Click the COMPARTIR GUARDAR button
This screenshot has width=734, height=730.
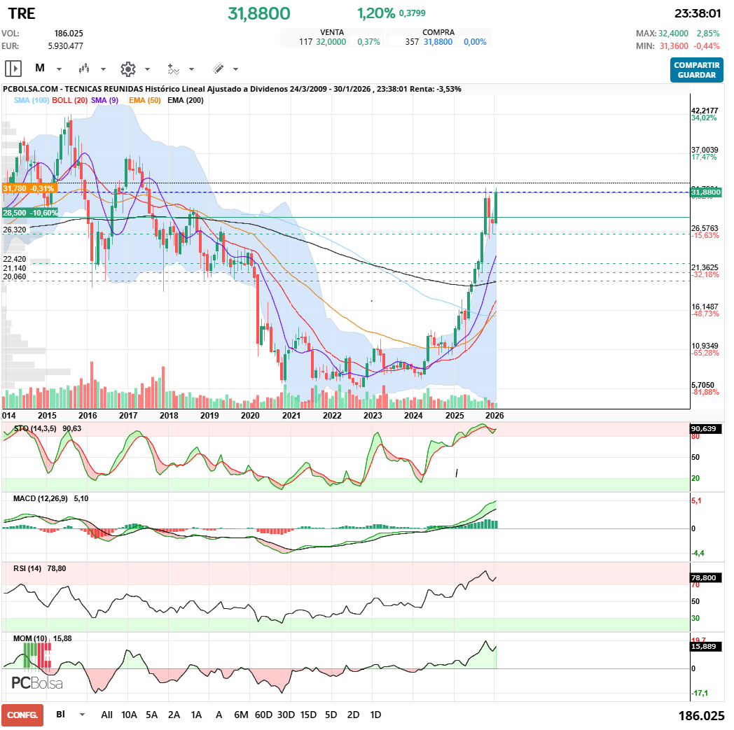pyautogui.click(x=696, y=69)
